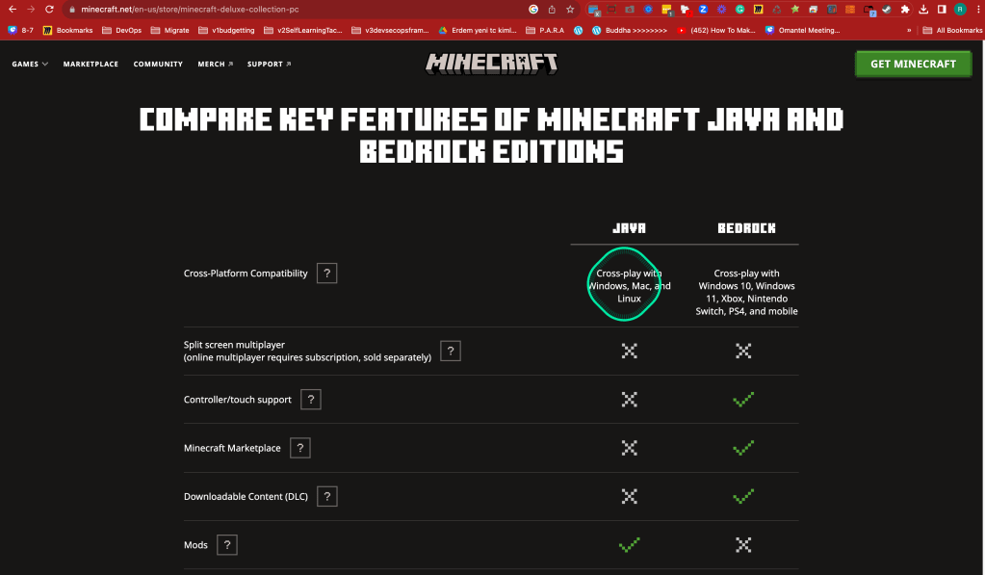The image size is (985, 575).
Task: Open the Omantel Meeting... bookmark
Action: [x=803, y=30]
